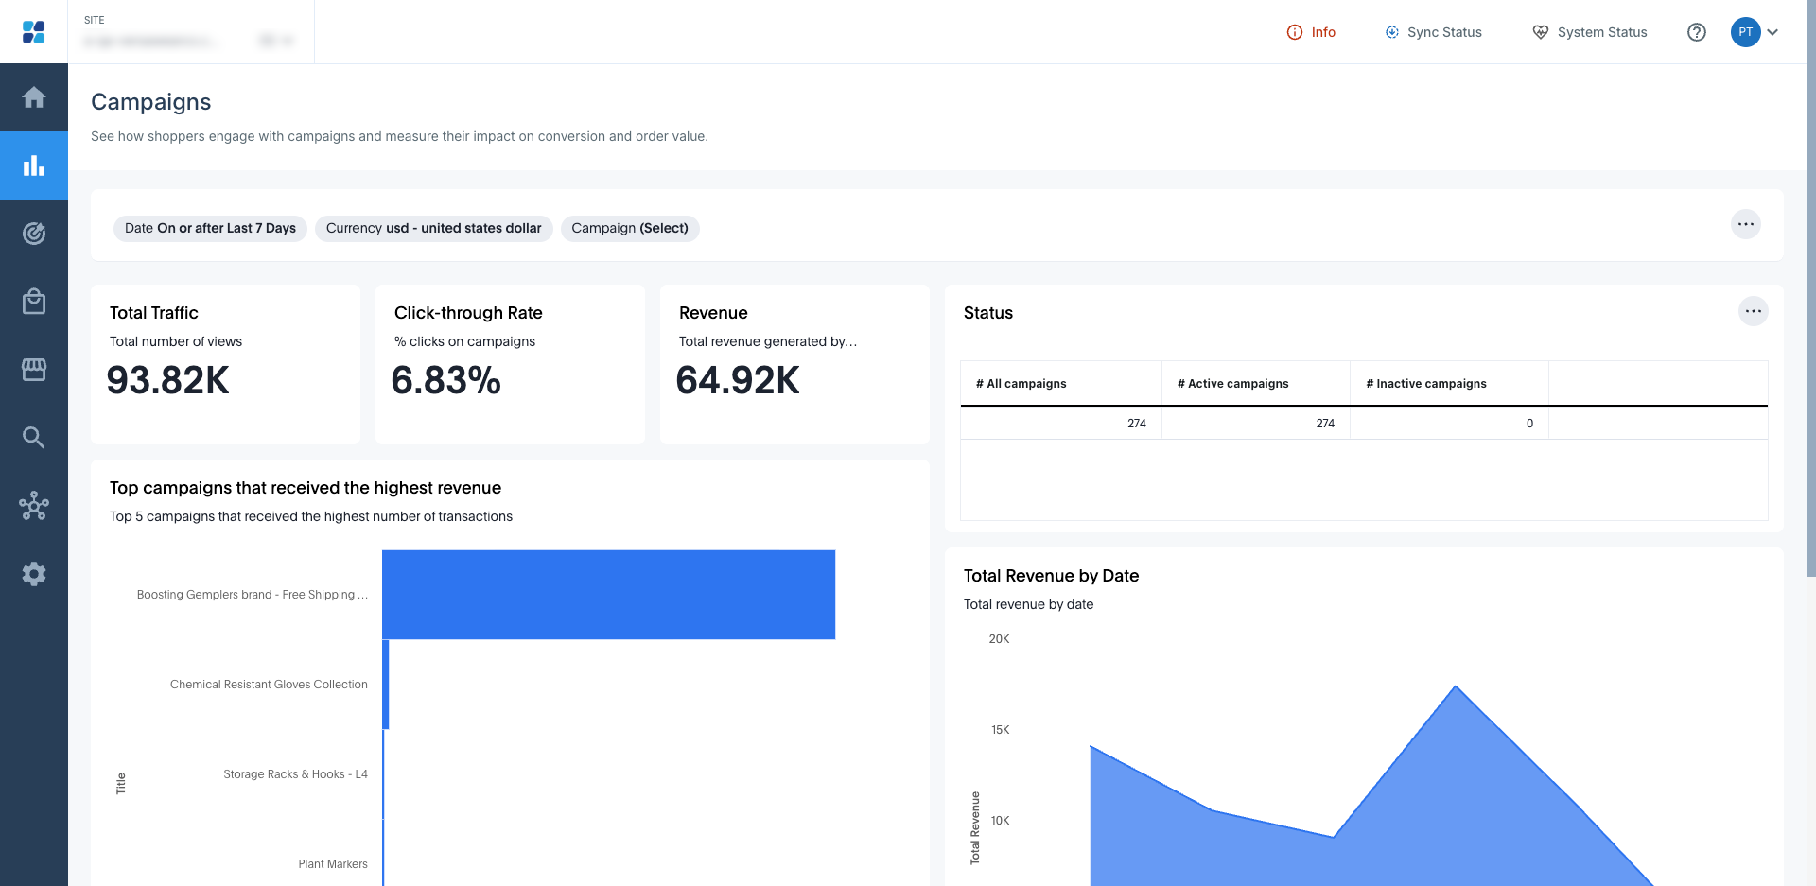
Task: Open the network integrations sidebar icon
Action: [x=34, y=506]
